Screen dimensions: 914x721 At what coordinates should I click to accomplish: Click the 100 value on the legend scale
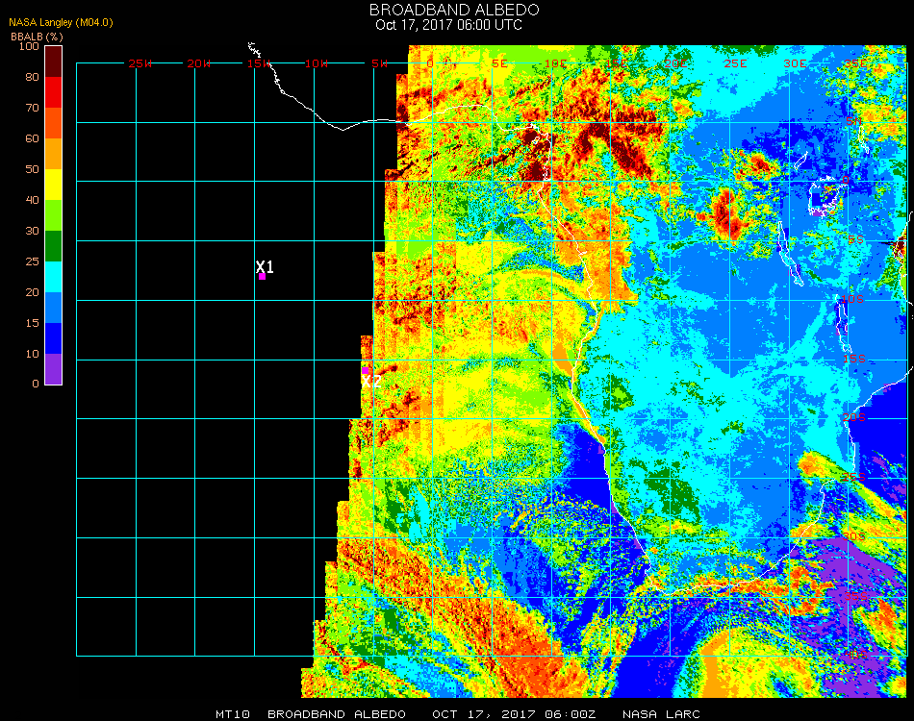(x=29, y=46)
